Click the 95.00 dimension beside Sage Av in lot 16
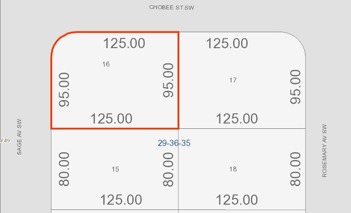The height and width of the screenshot is (213, 351). [64, 90]
